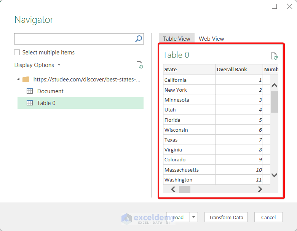Open the Load button dropdown arrow

(x=194, y=217)
